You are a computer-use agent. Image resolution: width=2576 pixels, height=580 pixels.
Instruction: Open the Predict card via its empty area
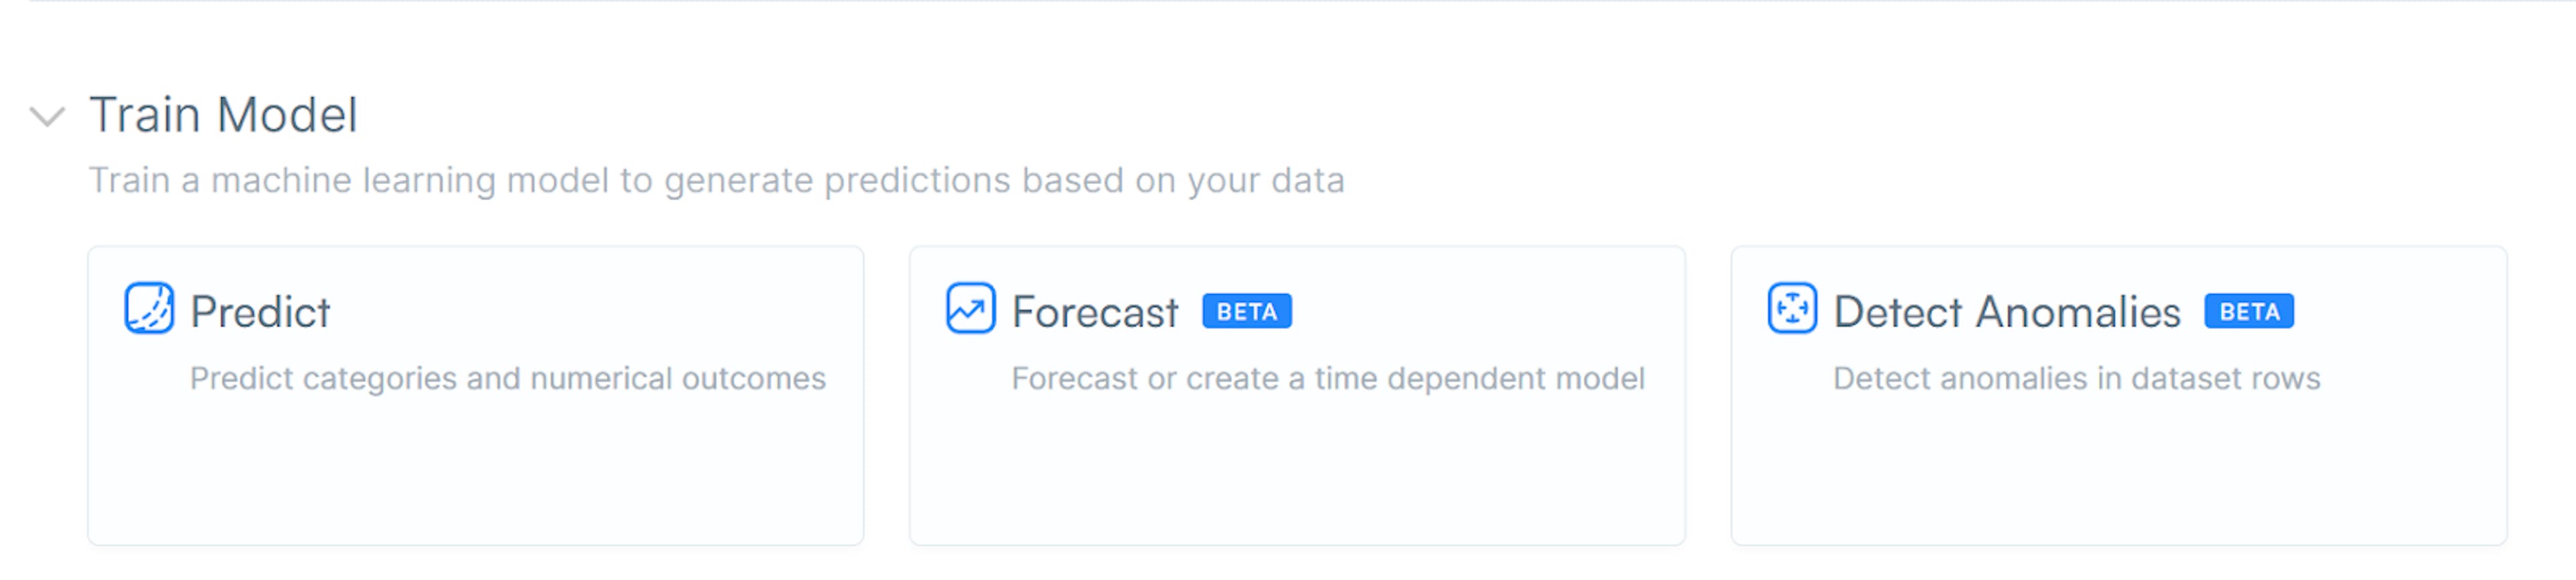pyautogui.click(x=476, y=470)
